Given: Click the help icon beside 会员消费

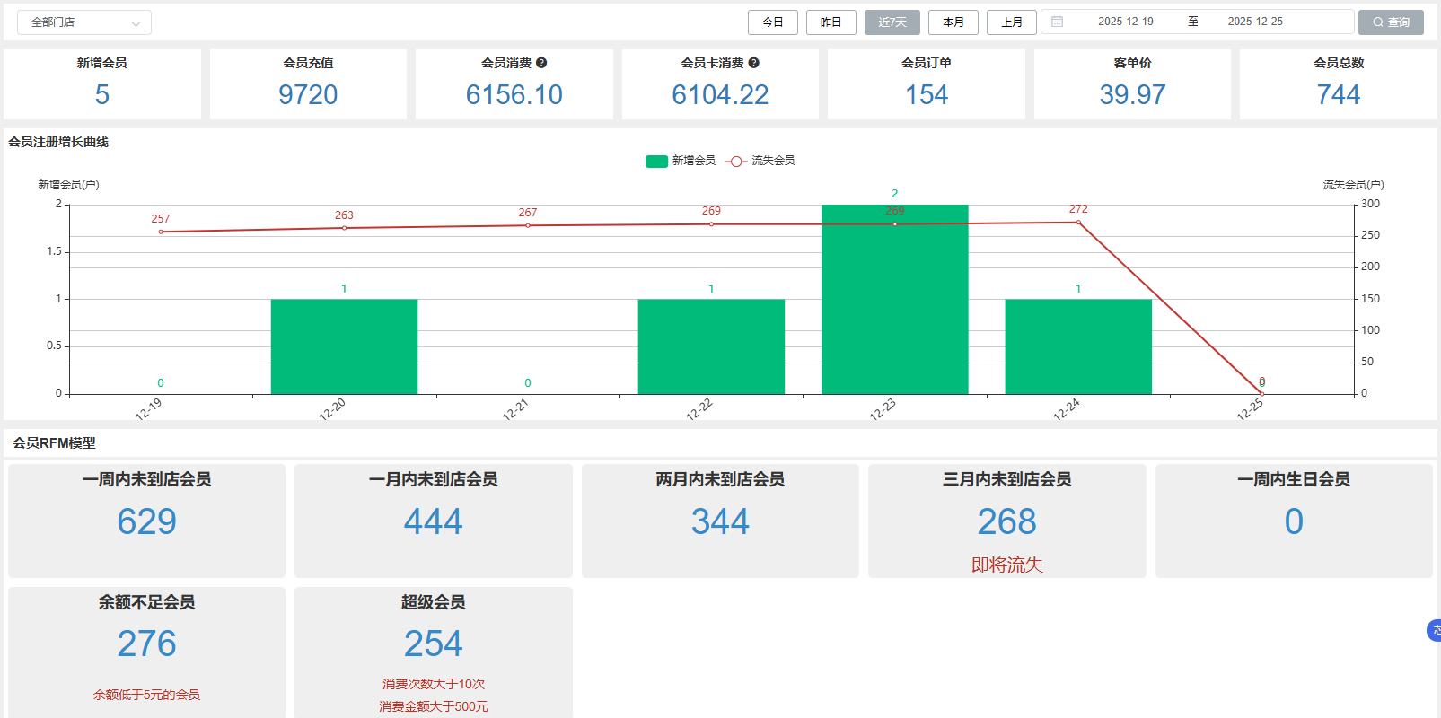Looking at the screenshot, I should point(541,63).
